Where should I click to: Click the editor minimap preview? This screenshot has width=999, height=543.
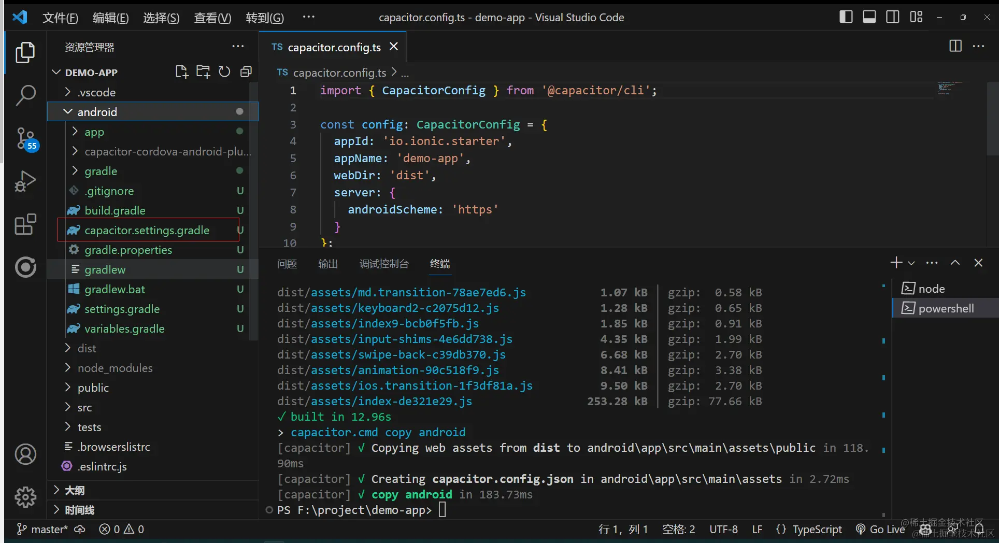coord(949,88)
